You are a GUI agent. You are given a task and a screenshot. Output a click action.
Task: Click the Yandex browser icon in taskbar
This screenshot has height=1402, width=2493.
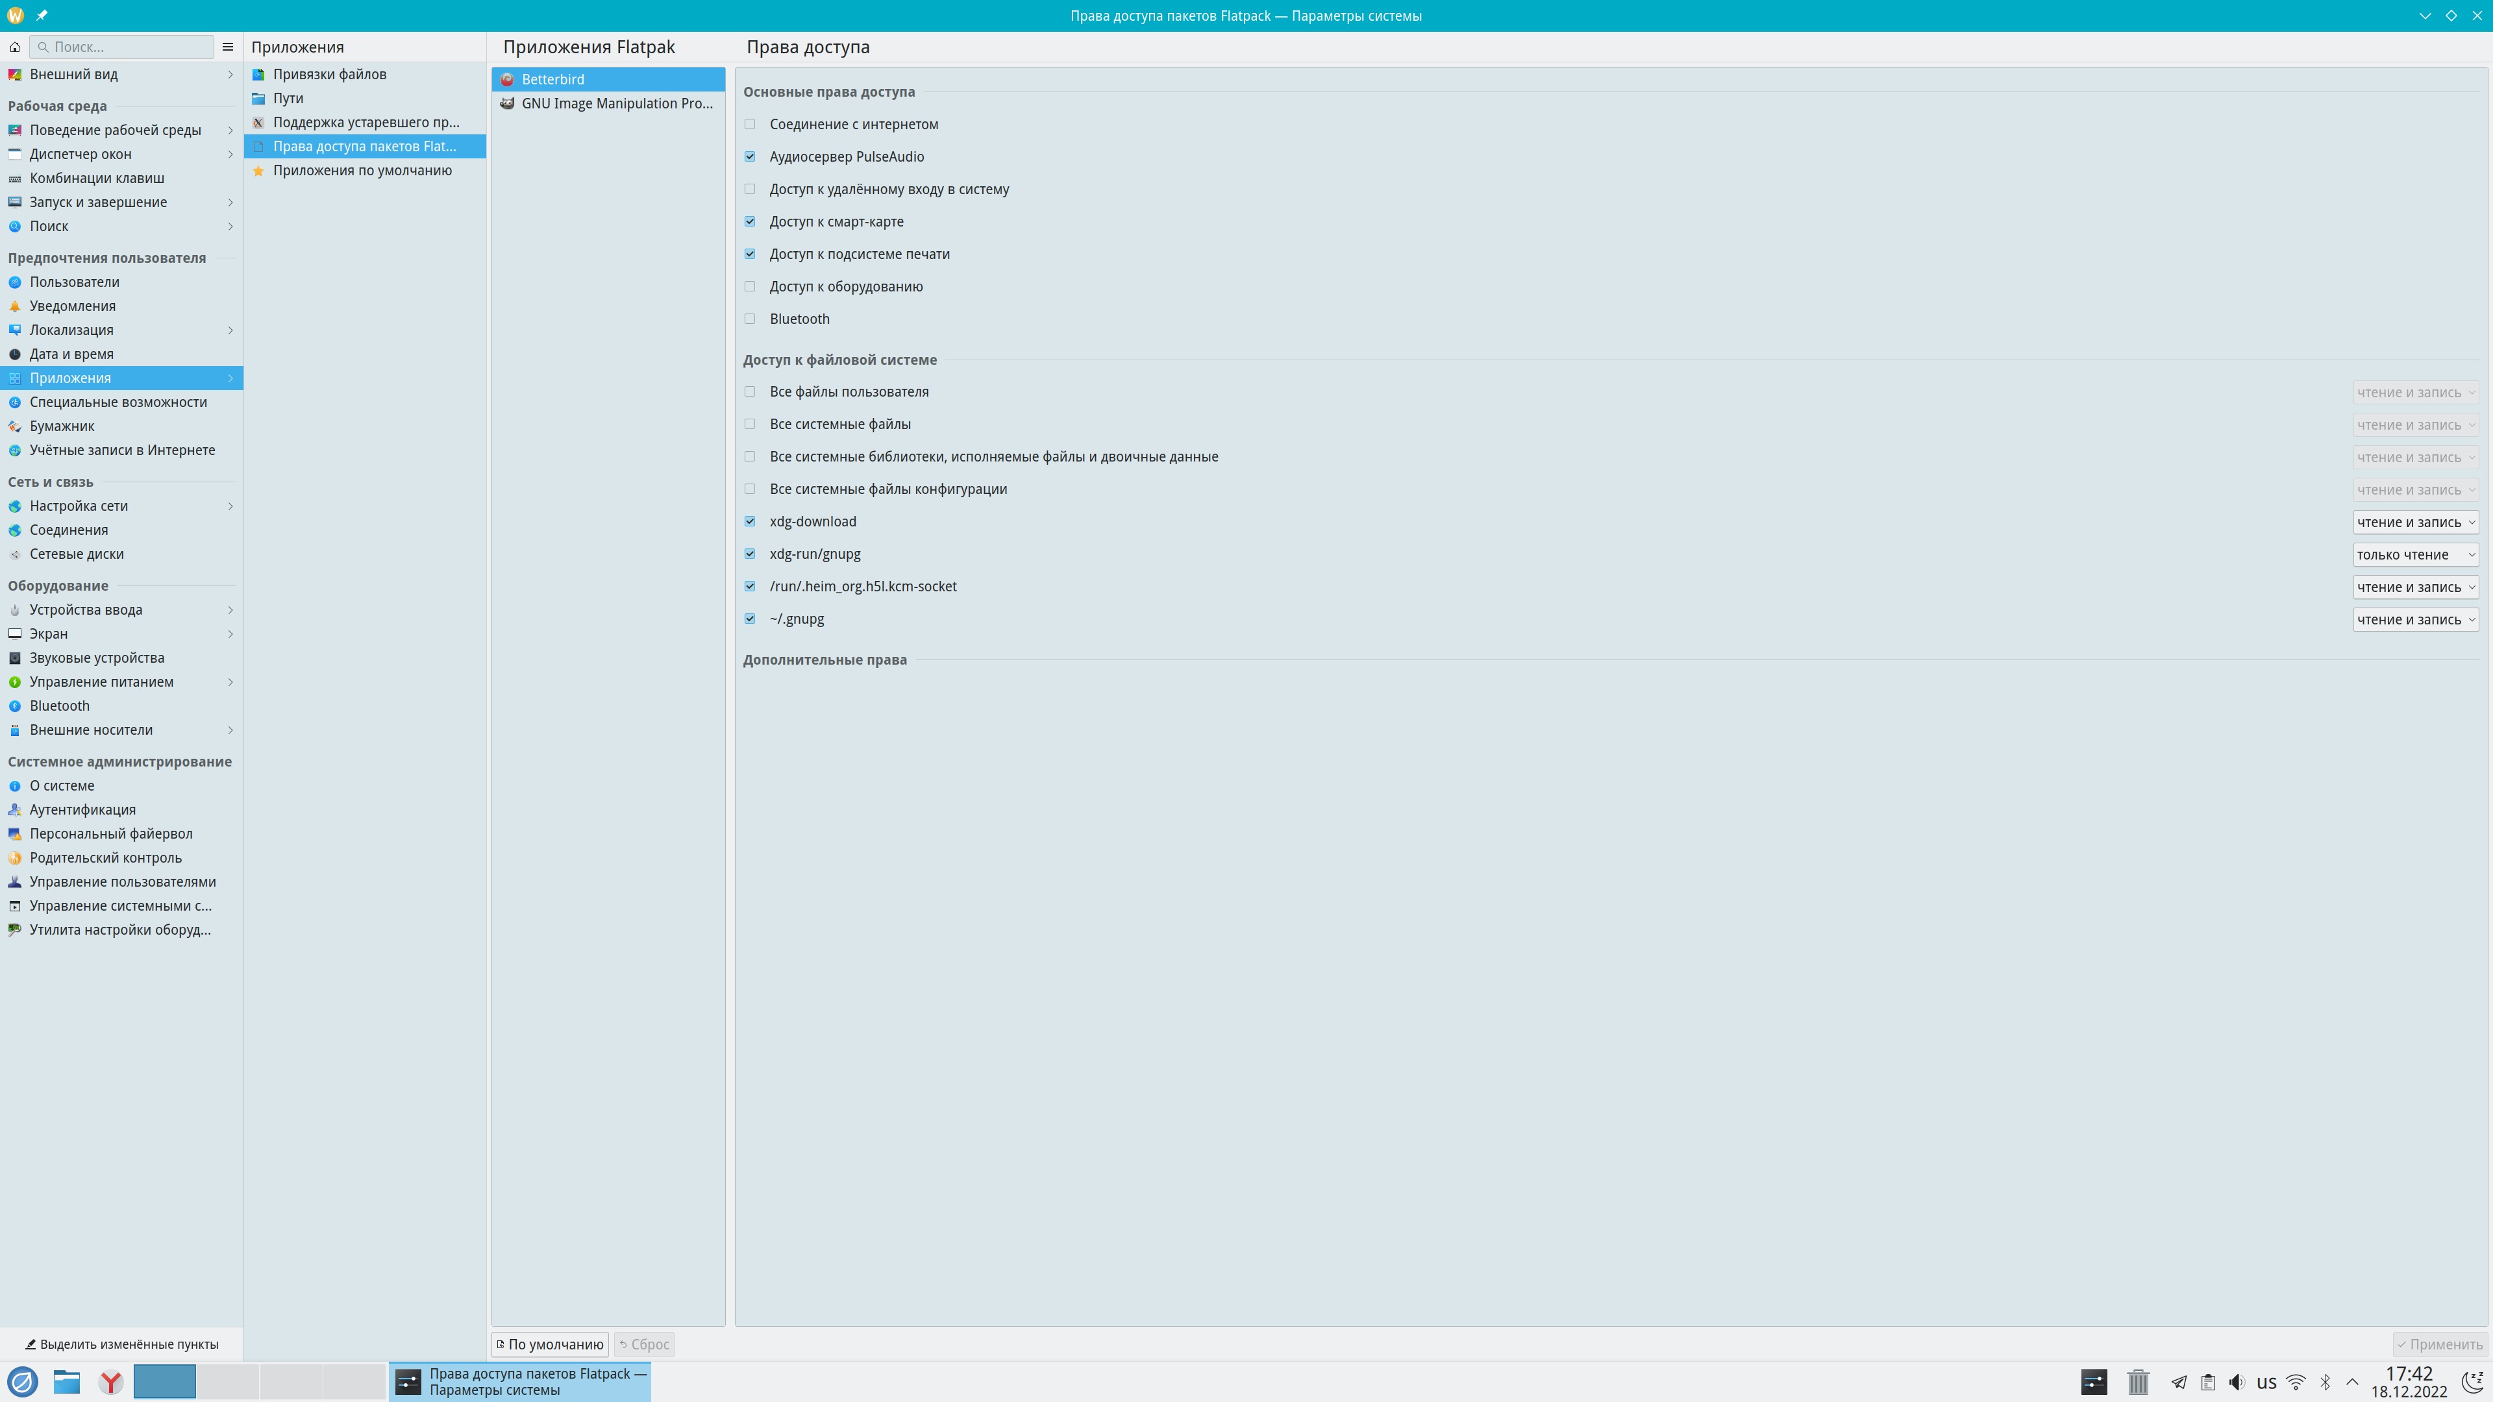pyautogui.click(x=111, y=1382)
